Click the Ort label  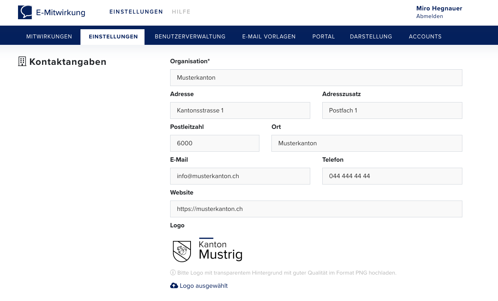click(276, 127)
